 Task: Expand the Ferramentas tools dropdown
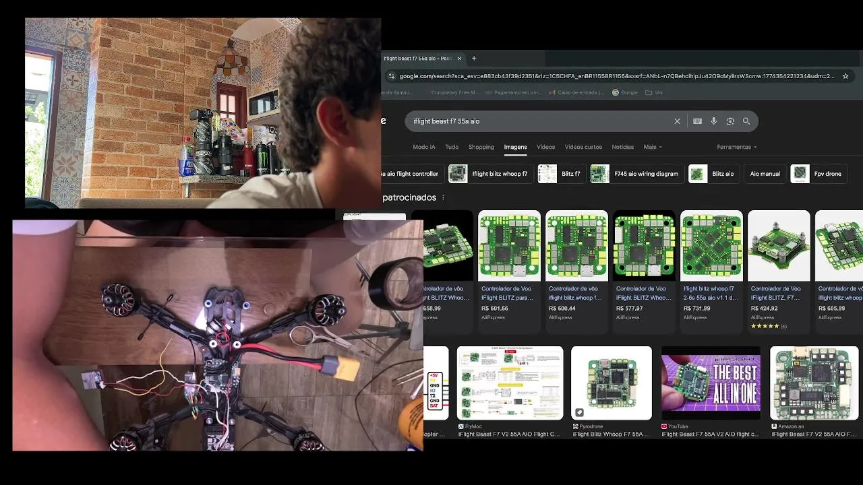[736, 147]
